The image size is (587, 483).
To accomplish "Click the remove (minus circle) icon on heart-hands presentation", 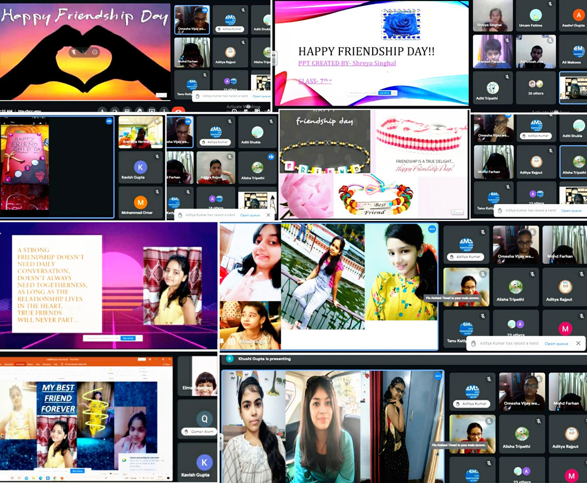I will (x=95, y=52).
